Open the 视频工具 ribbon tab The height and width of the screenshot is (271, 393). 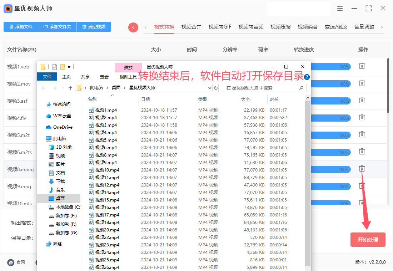tap(128, 77)
